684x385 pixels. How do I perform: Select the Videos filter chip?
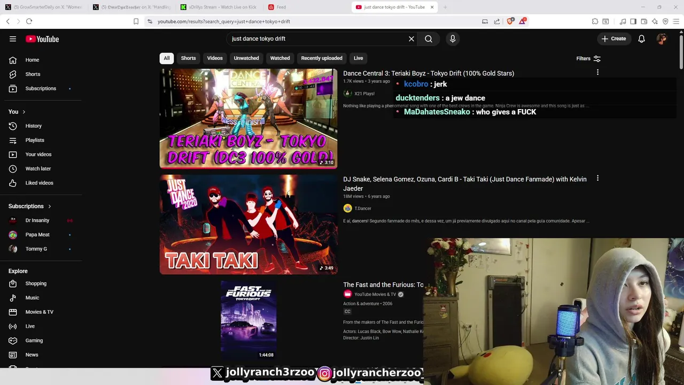point(215,58)
